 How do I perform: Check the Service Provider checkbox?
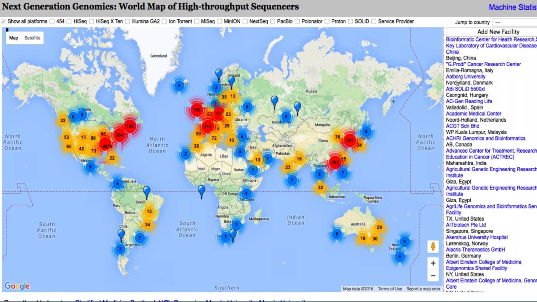coord(374,21)
